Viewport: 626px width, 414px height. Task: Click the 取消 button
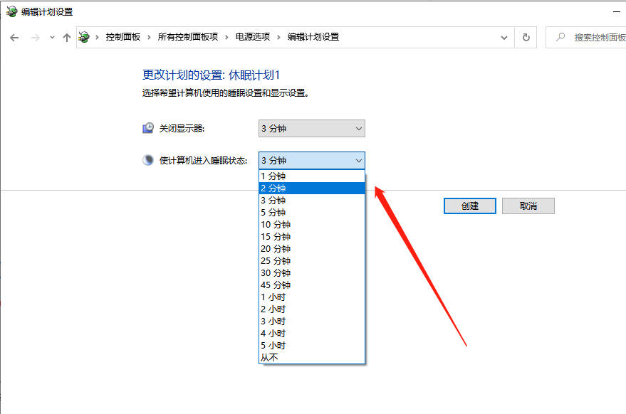528,206
